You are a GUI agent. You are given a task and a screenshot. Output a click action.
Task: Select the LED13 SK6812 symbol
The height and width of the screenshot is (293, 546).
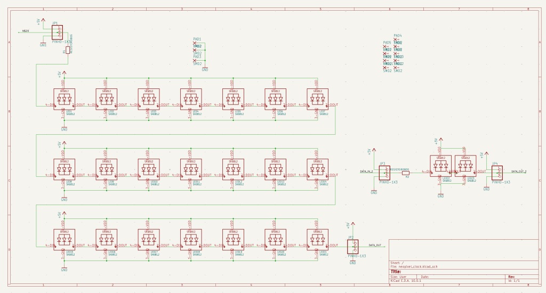coord(276,170)
